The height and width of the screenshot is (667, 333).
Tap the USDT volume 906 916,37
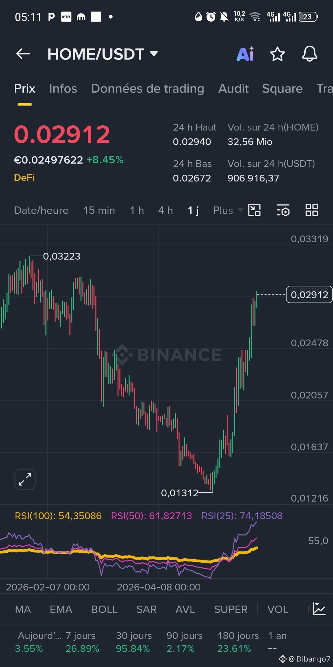(x=253, y=178)
